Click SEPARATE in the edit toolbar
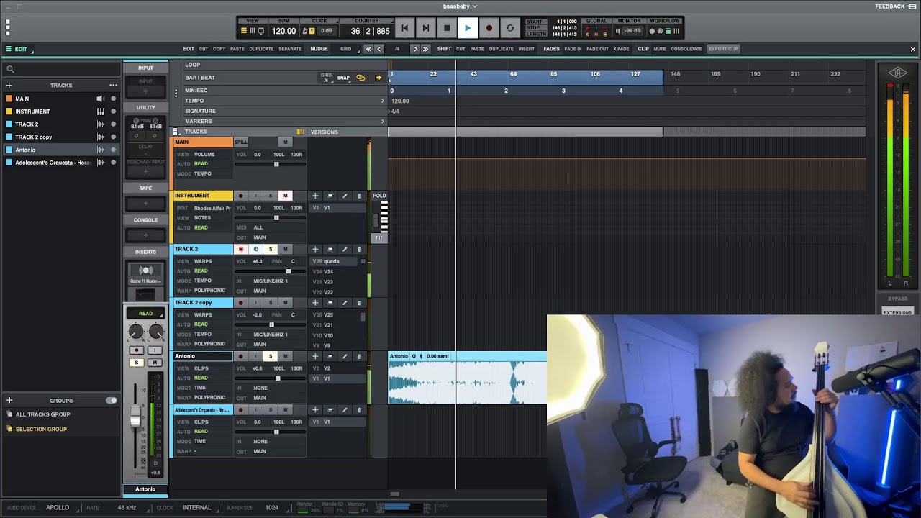Screen dimensions: 921x518 point(290,49)
